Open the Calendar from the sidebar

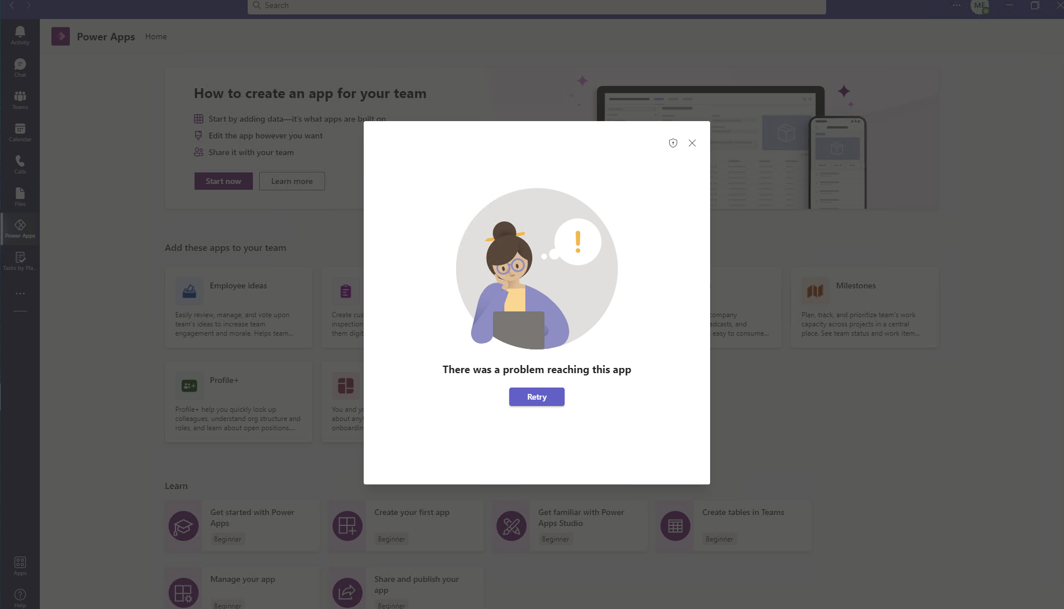(x=20, y=132)
